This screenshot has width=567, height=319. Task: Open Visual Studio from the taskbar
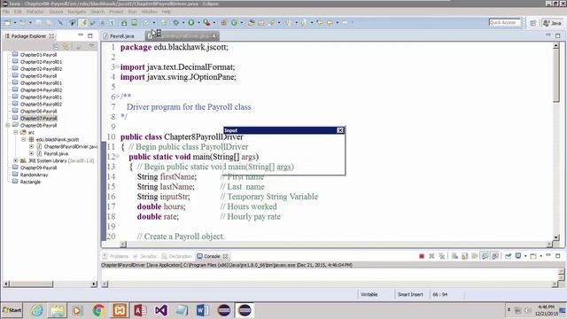161,310
